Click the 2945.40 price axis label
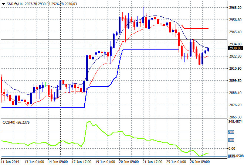Screen dimensions: 244x166 click(x=235, y=32)
